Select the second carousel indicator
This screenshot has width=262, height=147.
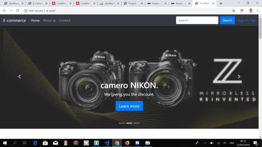coord(129,123)
